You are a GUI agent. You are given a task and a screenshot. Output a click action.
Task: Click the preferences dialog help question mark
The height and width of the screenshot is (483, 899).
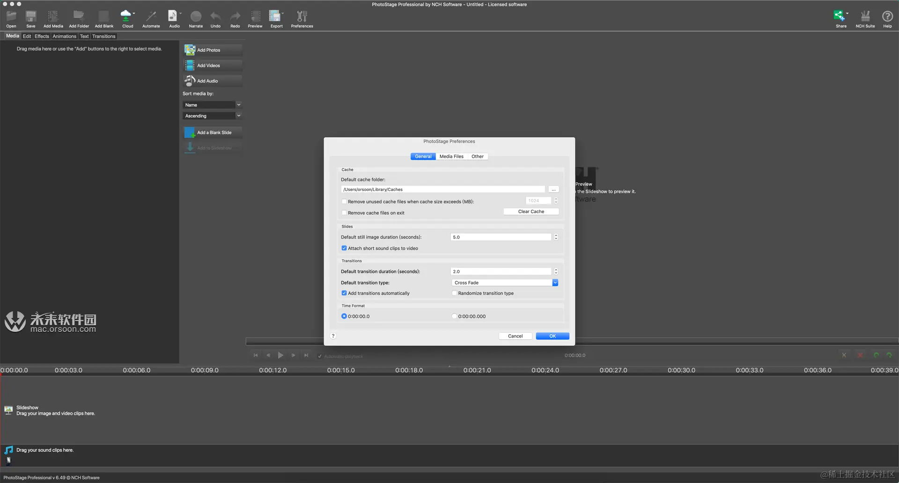tap(333, 336)
